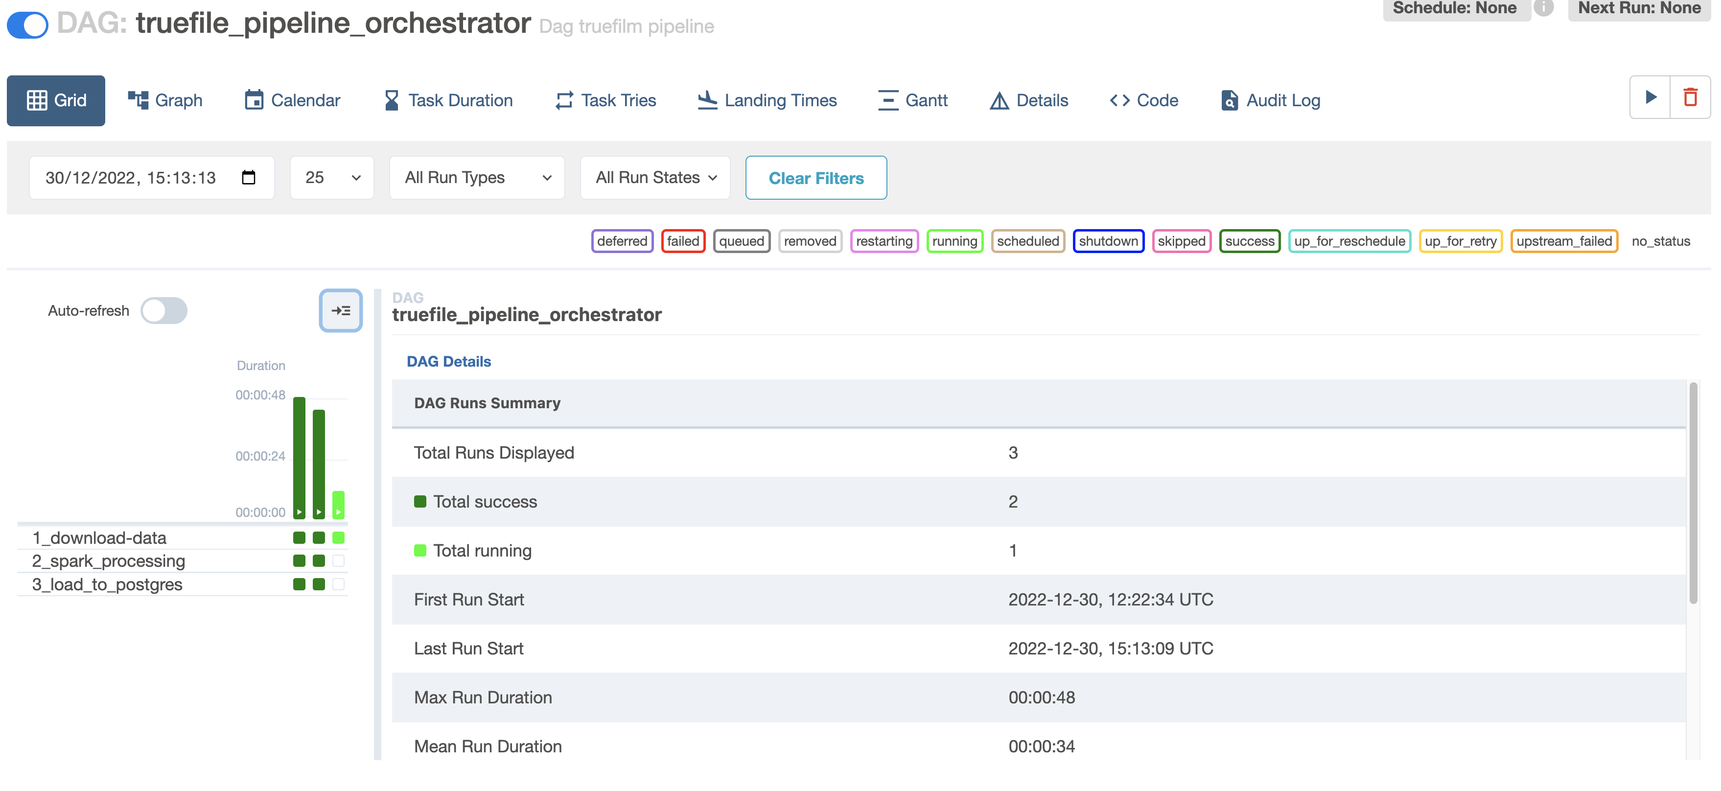Click the tallest duration bar run
The width and height of the screenshot is (1721, 791).
[x=299, y=458]
